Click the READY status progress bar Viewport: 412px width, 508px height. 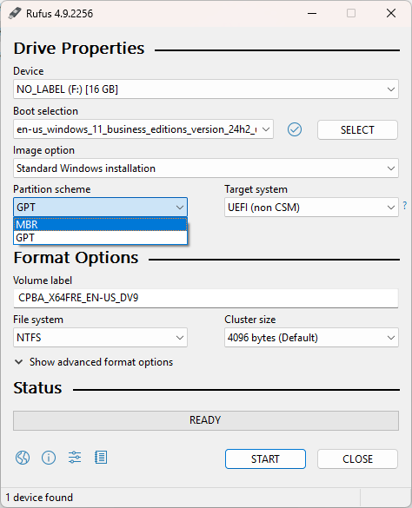pyautogui.click(x=206, y=420)
